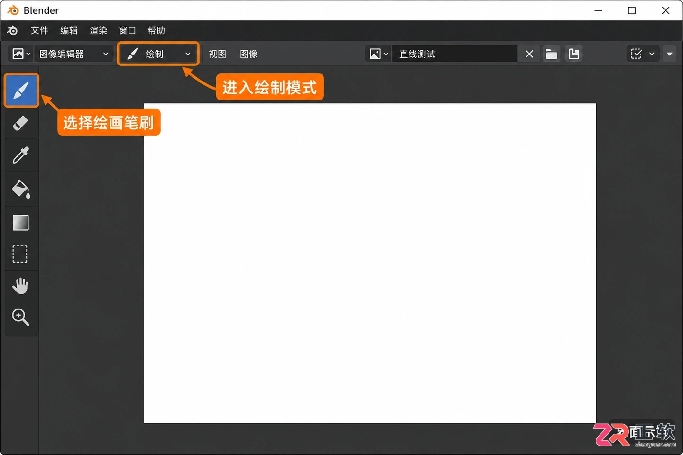Open the 帮助 menu
This screenshot has height=455, width=683.
point(156,30)
